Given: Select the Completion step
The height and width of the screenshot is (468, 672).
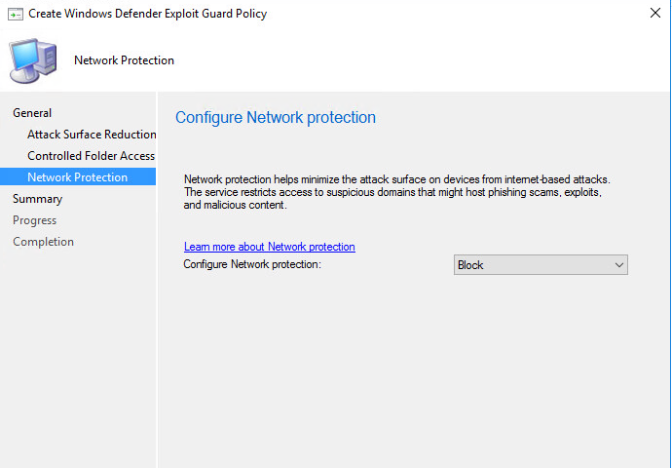Looking at the screenshot, I should point(43,242).
